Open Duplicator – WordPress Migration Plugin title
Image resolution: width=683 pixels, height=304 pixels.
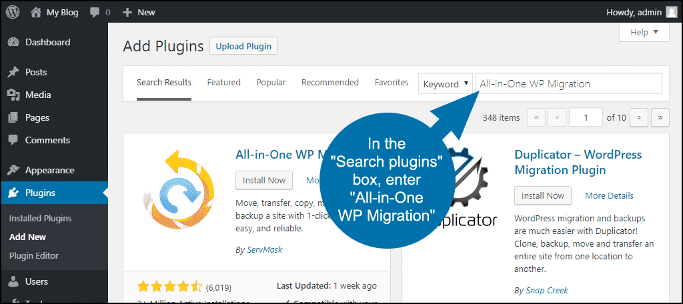[578, 162]
